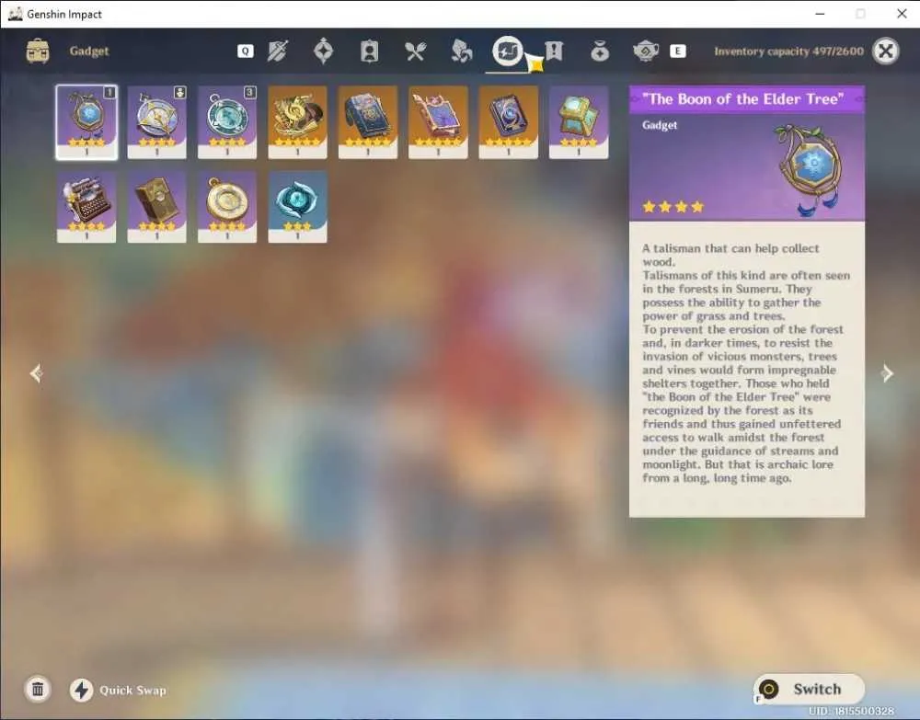Click the Q previous-tab key hint
920x720 pixels.
click(x=246, y=51)
